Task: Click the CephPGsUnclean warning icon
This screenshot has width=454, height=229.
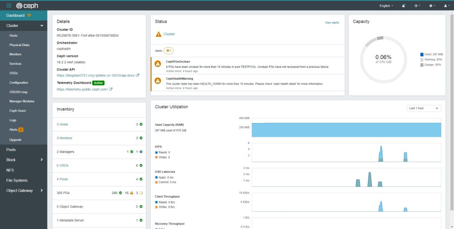Action: (158, 64)
